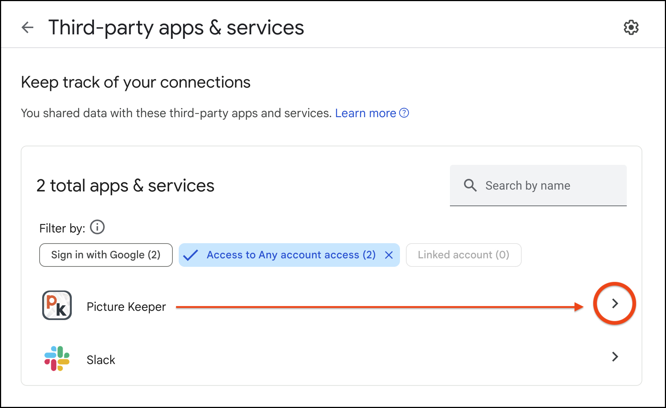This screenshot has height=408, width=666.
Task: Click the Third-party apps & services title
Action: click(176, 28)
